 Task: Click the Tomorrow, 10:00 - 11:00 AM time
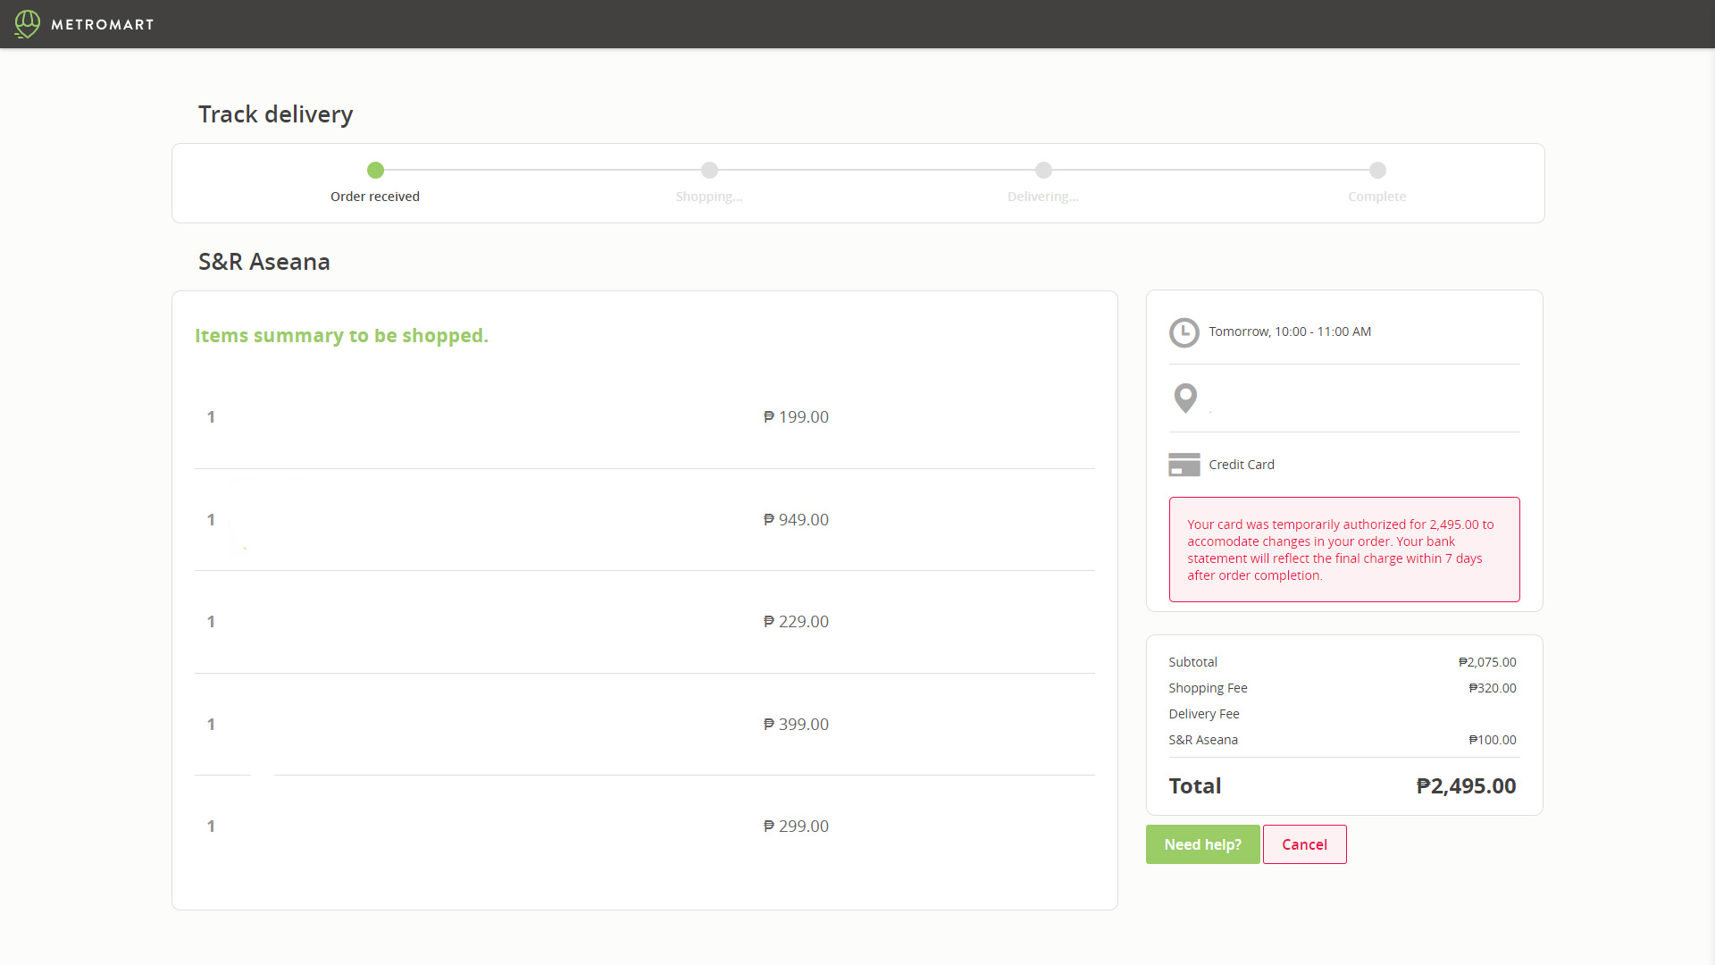click(x=1290, y=331)
